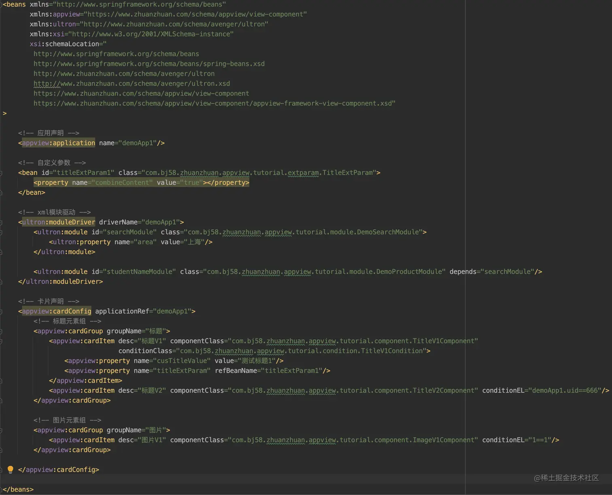Click the closing </ultron:moduleDriver> tag
612x495 pixels.
pyautogui.click(x=61, y=281)
